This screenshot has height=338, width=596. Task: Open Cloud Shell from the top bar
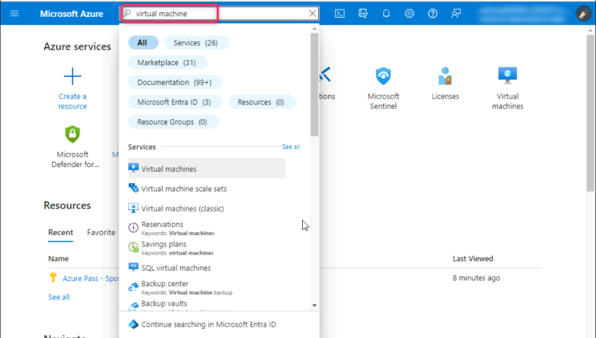(339, 13)
